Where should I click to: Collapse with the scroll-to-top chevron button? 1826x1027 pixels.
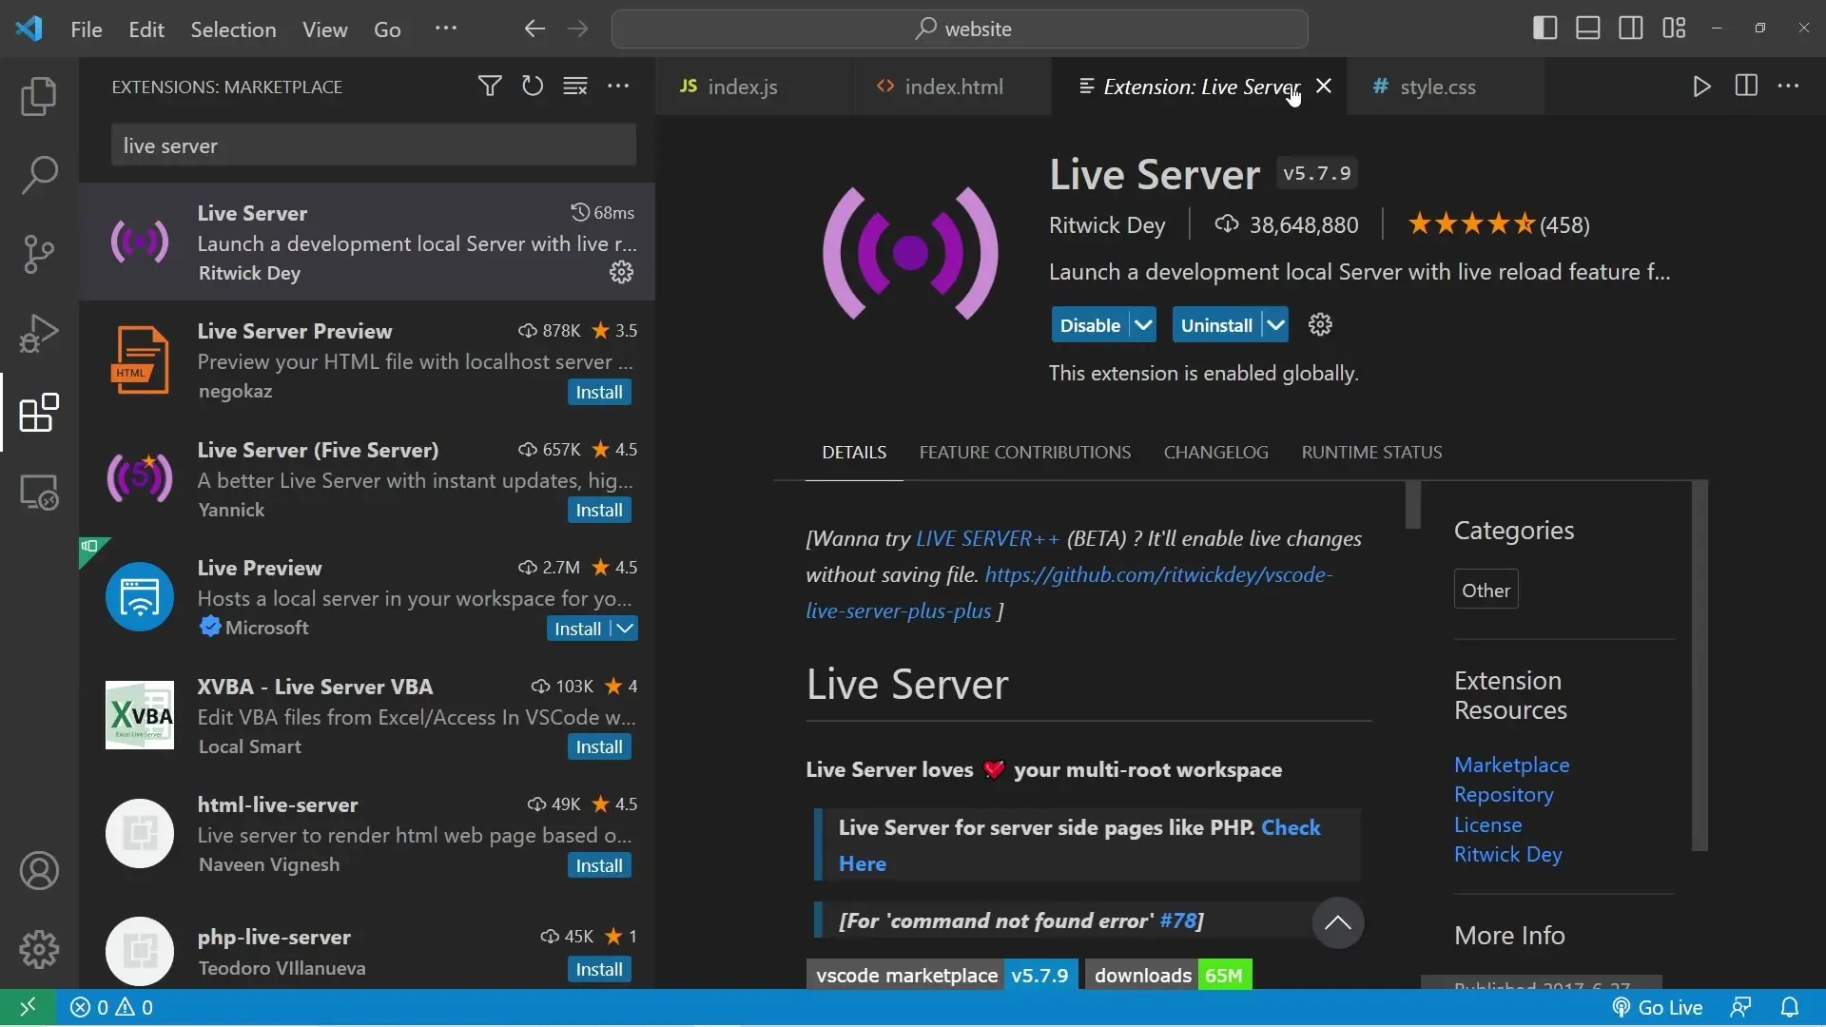[x=1337, y=922]
